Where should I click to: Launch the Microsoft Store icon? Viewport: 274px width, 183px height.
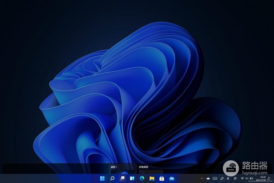162,179
